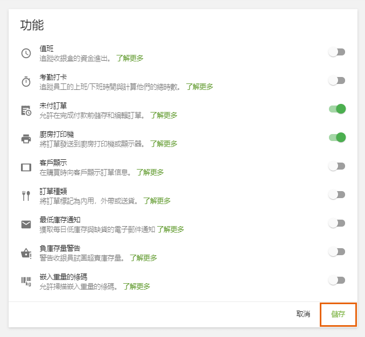The width and height of the screenshot is (365, 337).
Task: Click the printer icon for 廚房打印機
Action: pos(26,138)
